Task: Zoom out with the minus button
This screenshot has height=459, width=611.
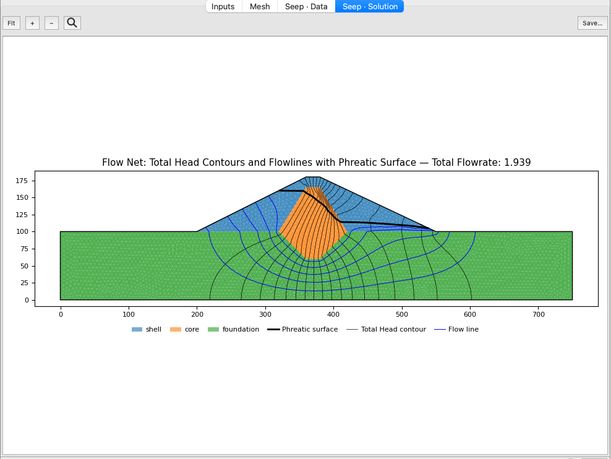Action: 51,23
